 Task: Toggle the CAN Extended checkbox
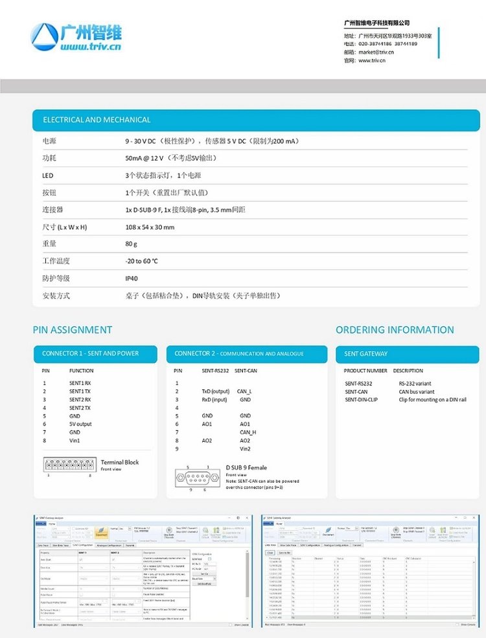point(209,559)
